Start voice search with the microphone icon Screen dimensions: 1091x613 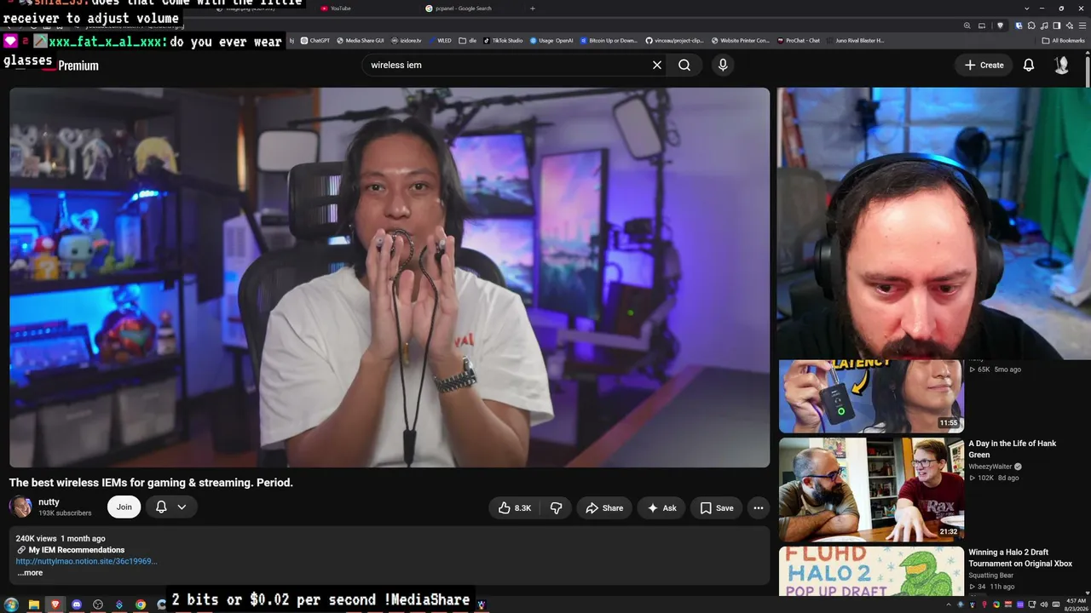pos(723,65)
